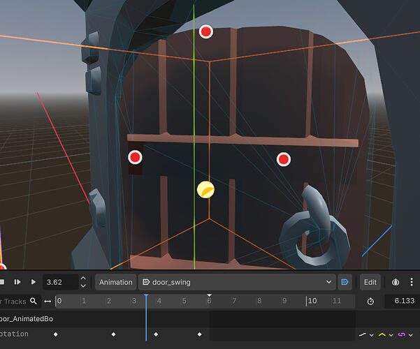Select the blue playhead at timeline top
The height and width of the screenshot is (349, 420).
(x=146, y=296)
